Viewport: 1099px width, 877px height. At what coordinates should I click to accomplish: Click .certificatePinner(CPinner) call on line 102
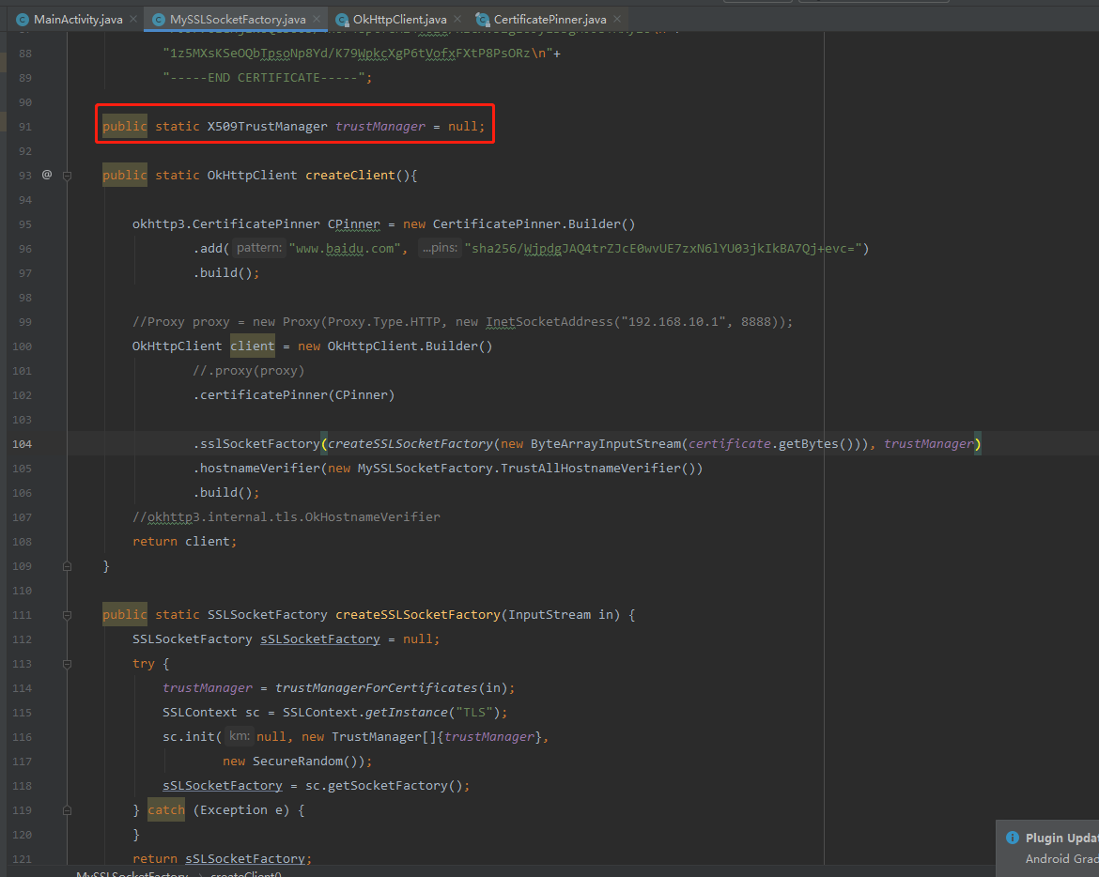point(294,395)
